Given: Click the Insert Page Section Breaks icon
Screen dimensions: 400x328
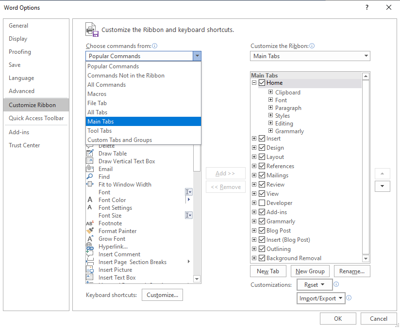Looking at the screenshot, I should coord(90,262).
